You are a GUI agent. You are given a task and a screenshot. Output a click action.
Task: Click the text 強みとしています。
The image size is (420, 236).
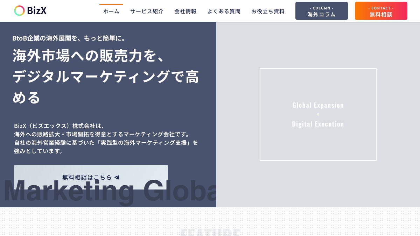pos(38,151)
